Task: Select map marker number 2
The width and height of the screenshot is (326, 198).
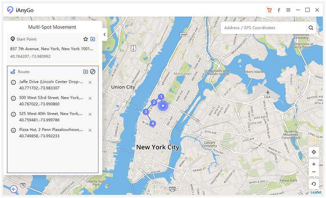Action: [x=154, y=102]
